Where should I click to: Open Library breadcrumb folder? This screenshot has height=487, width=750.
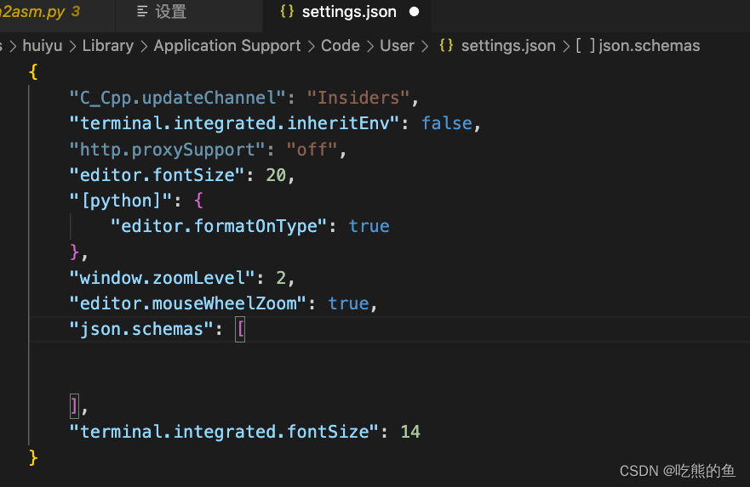108,46
